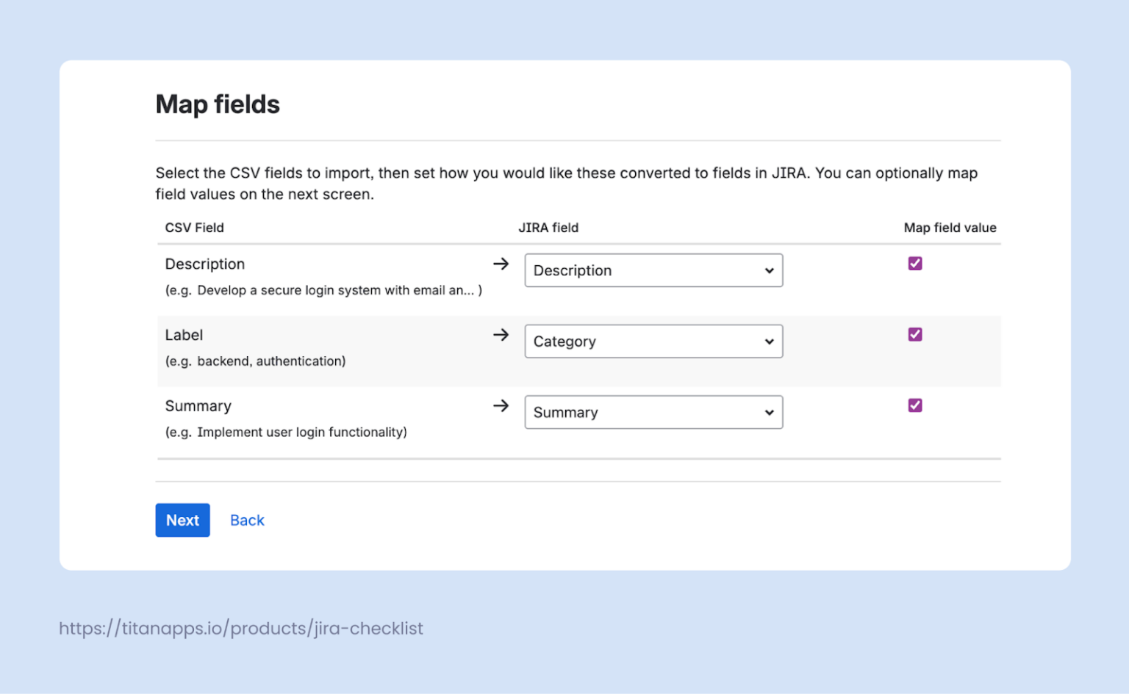This screenshot has height=694, width=1129.
Task: Click the chevron in the Description dropdown
Action: coord(769,270)
